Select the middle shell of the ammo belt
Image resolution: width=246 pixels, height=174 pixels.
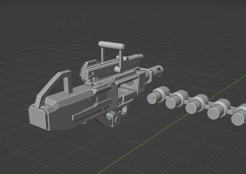[197, 104]
